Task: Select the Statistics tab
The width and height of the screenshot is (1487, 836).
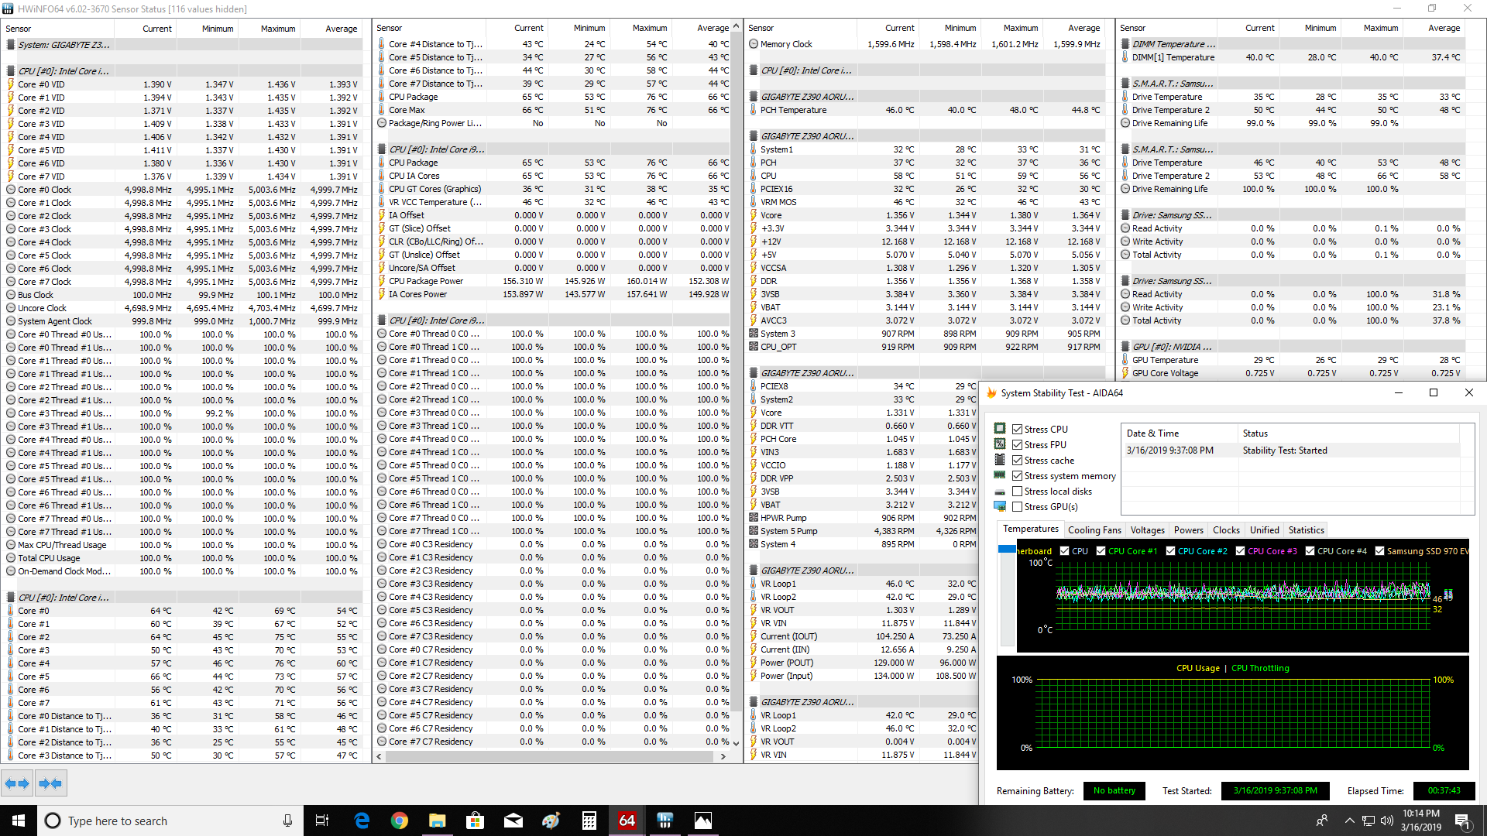Action: tap(1306, 530)
